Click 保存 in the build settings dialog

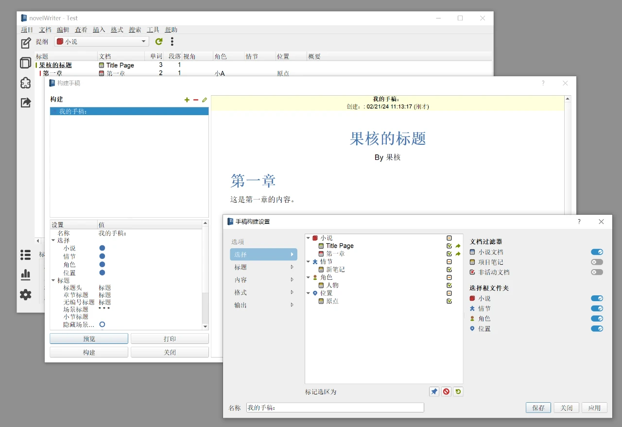(x=538, y=408)
